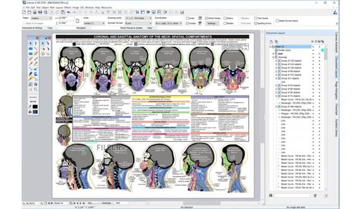Select the arrow Selection tool in toolbox
Viewport: 361px width, 209px height.
point(30,43)
